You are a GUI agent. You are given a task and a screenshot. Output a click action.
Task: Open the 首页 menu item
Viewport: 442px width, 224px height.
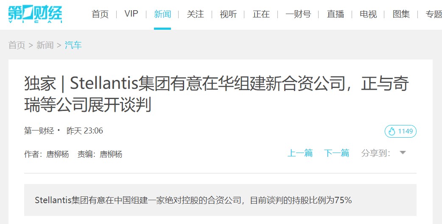(100, 14)
